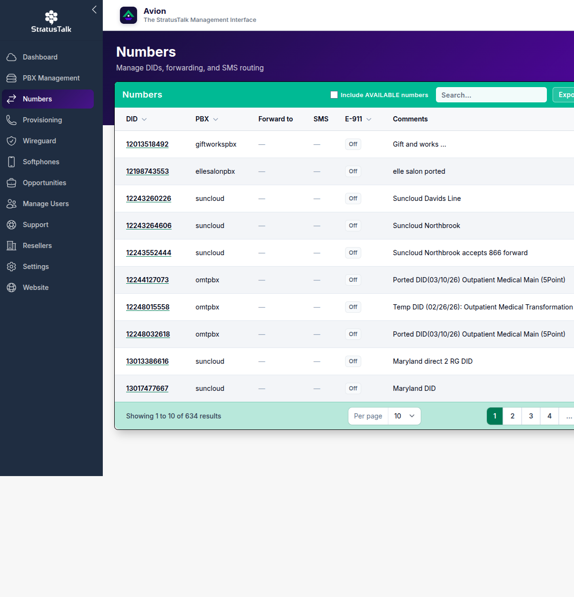This screenshot has height=597, width=574.
Task: Select Provisioning in the sidebar
Action: 48,120
